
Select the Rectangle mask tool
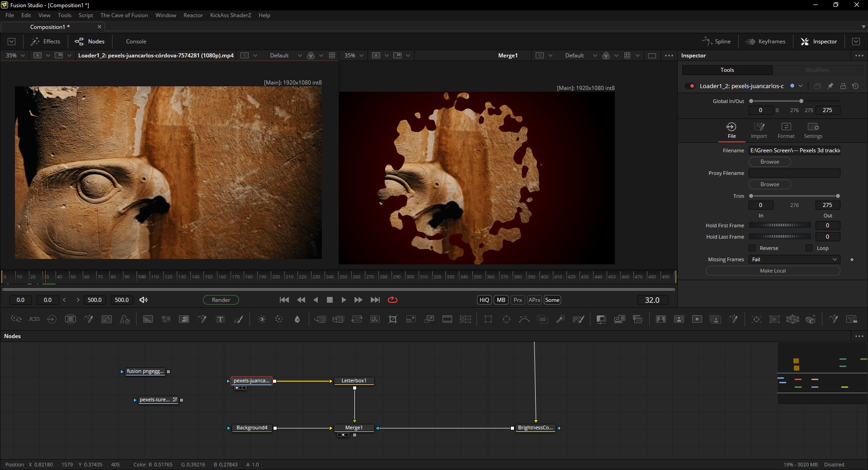488,319
